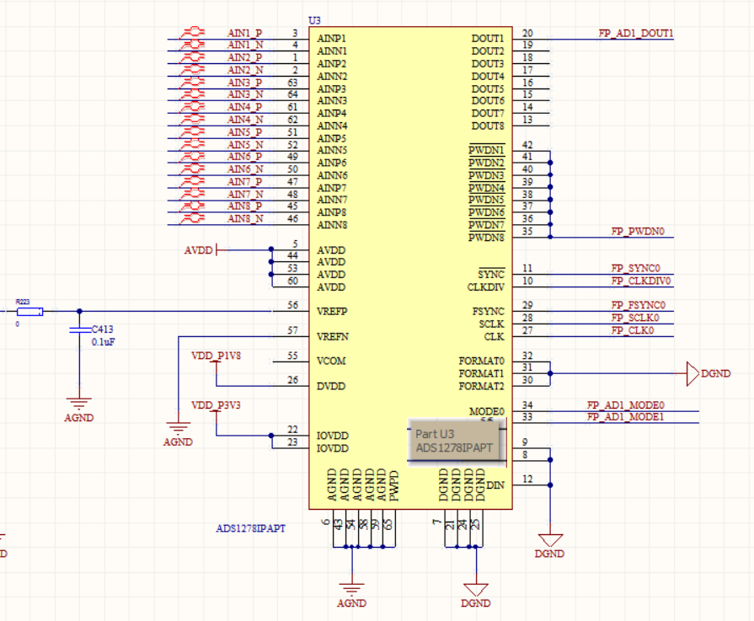754x621 pixels.
Task: Click pin number 56 on VREFP
Action: click(x=293, y=306)
